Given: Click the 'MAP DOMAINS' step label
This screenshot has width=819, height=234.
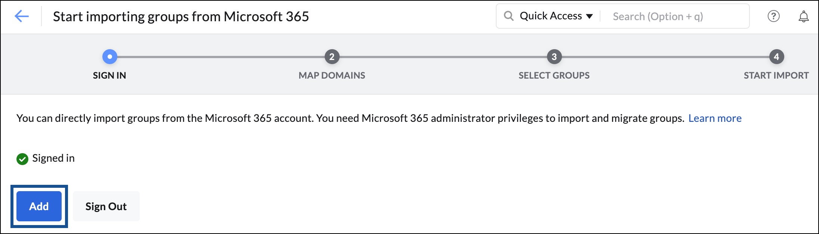Looking at the screenshot, I should 332,75.
